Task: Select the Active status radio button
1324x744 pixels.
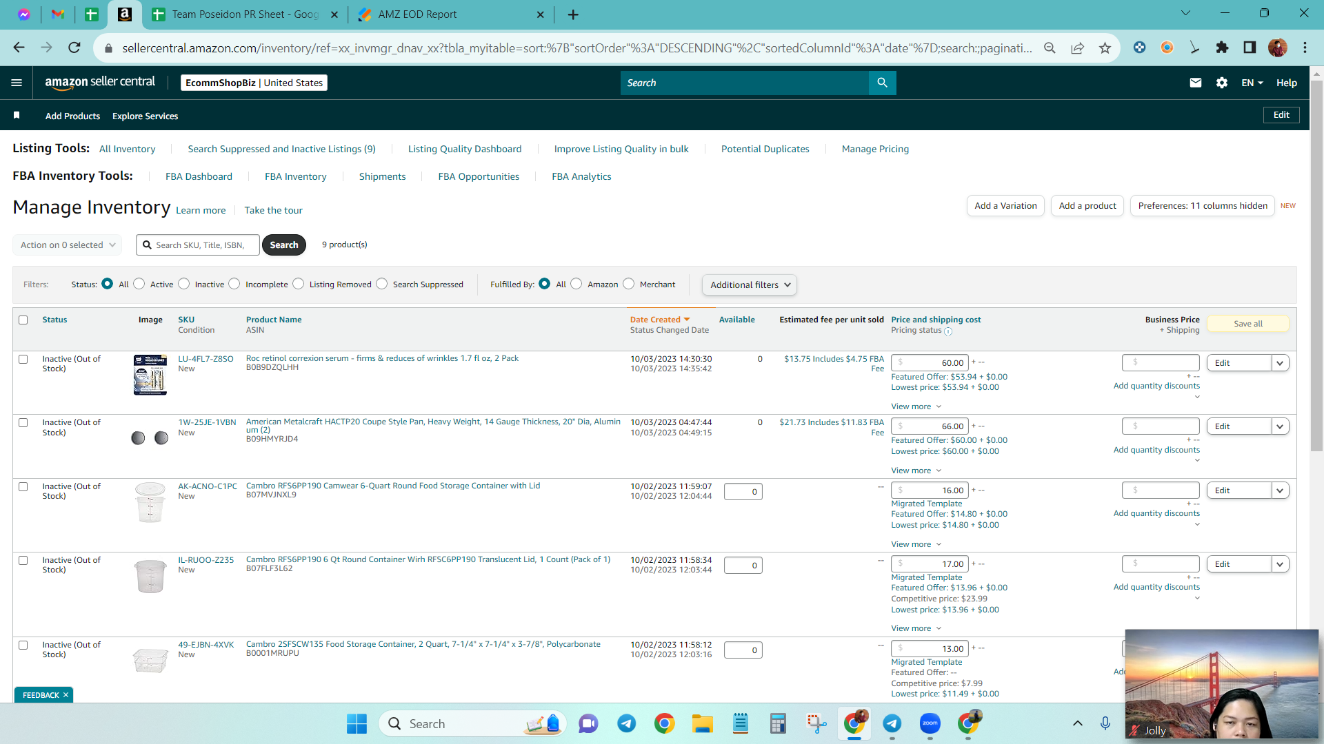Action: pyautogui.click(x=139, y=284)
